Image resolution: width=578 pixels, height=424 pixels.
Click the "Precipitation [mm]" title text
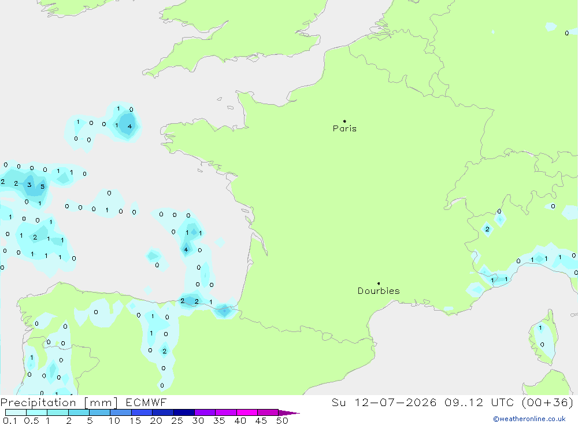59,403
